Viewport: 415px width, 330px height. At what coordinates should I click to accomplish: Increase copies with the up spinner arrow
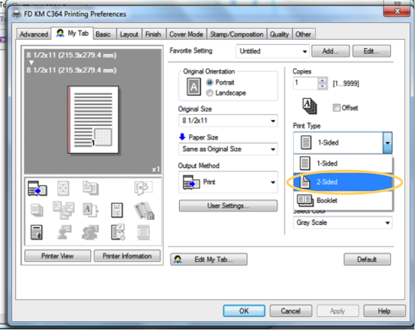point(323,81)
